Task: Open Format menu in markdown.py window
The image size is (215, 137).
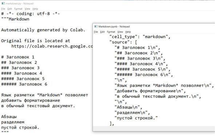Action: point(18,9)
